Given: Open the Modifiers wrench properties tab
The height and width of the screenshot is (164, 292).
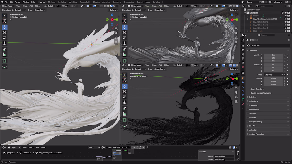Looking at the screenshot, I should click(243, 82).
